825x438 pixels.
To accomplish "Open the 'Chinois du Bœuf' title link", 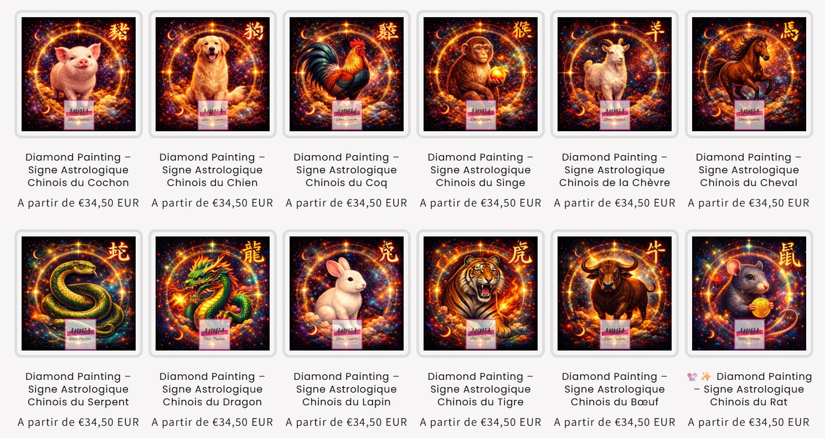I will [615, 389].
